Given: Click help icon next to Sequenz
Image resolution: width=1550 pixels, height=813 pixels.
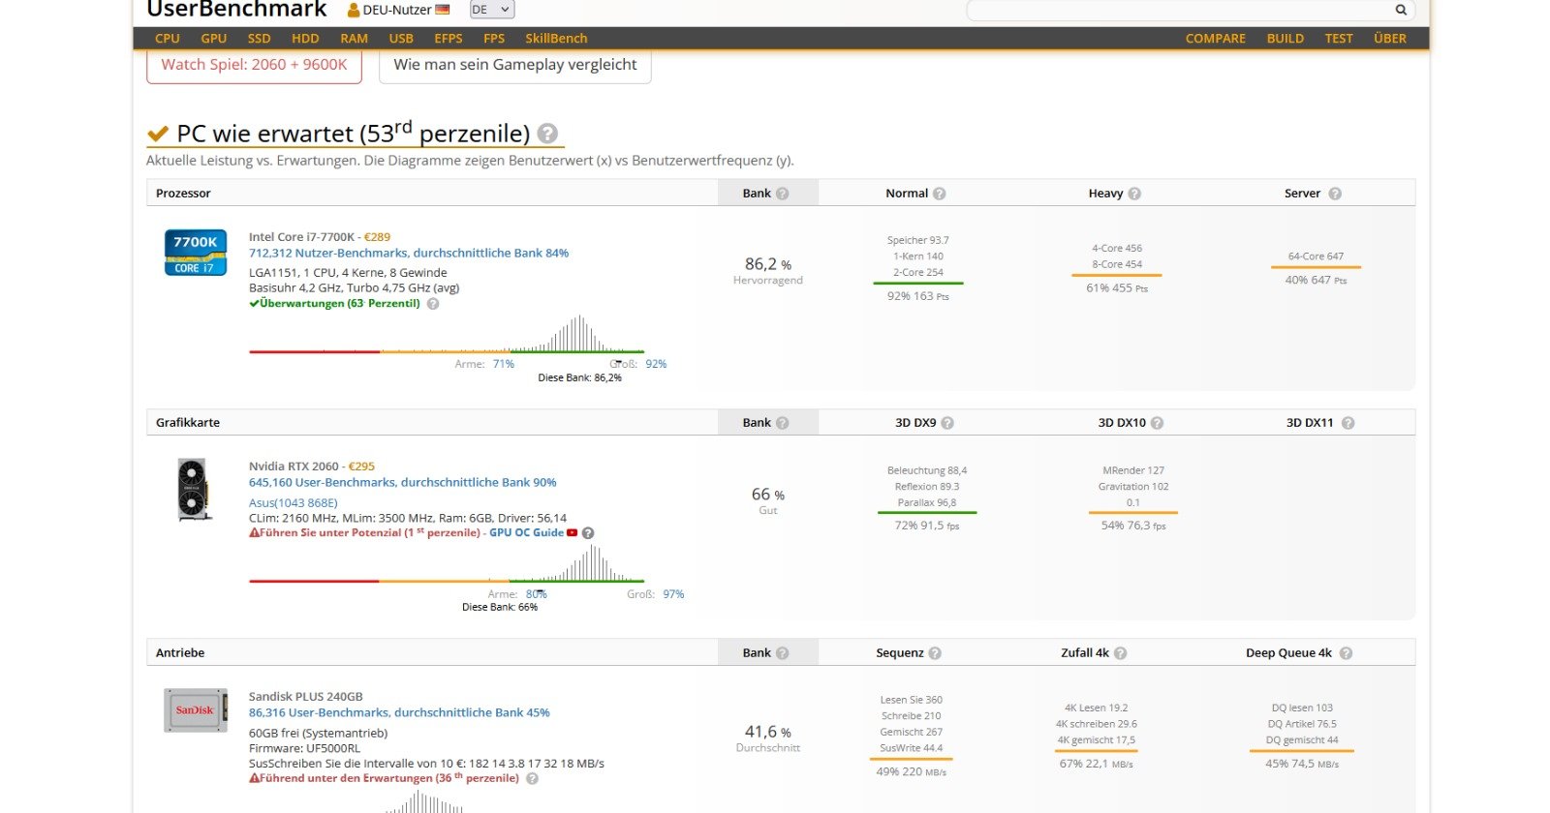Looking at the screenshot, I should click(x=935, y=653).
